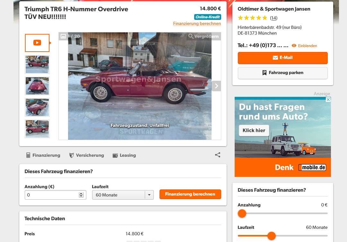Open the Versicherung tab
The width and height of the screenshot is (347, 242).
pyautogui.click(x=87, y=155)
